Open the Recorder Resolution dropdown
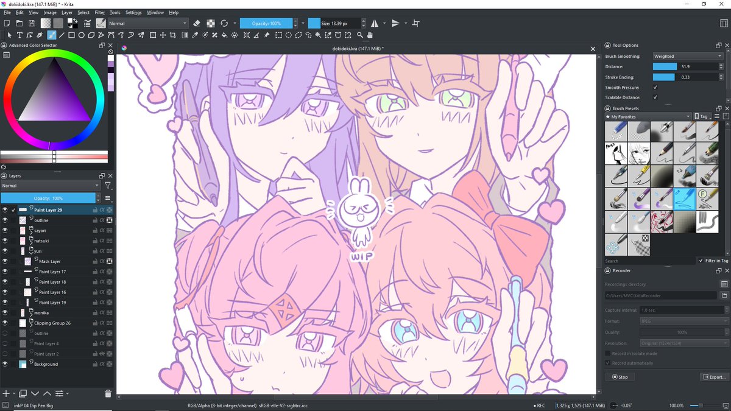Image resolution: width=731 pixels, height=411 pixels. 684,343
